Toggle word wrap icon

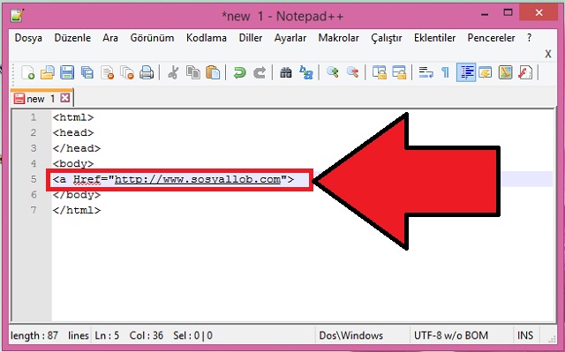(426, 72)
